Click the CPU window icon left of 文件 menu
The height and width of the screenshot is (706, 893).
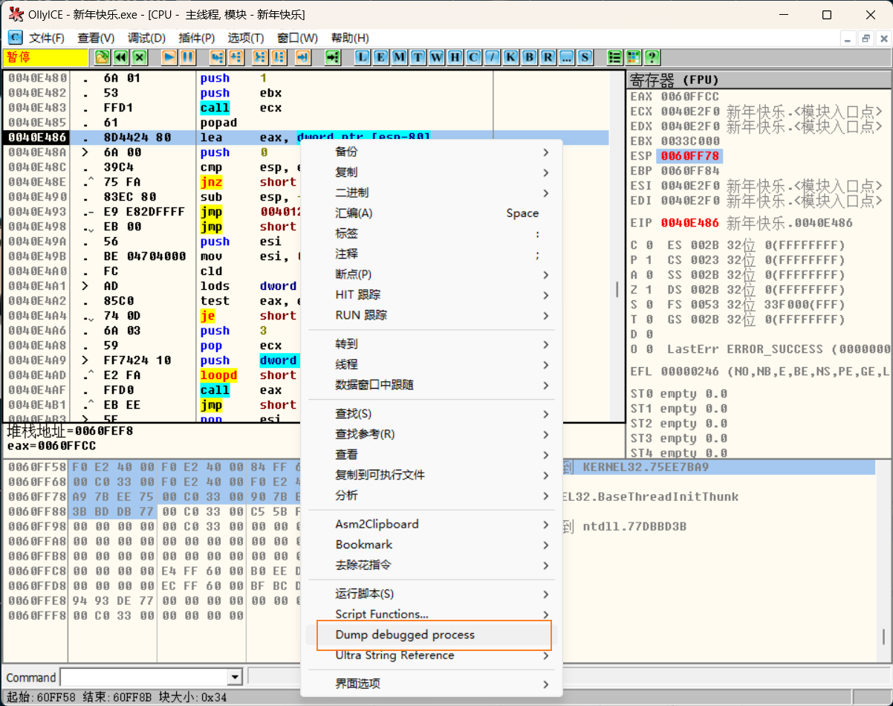coord(15,37)
